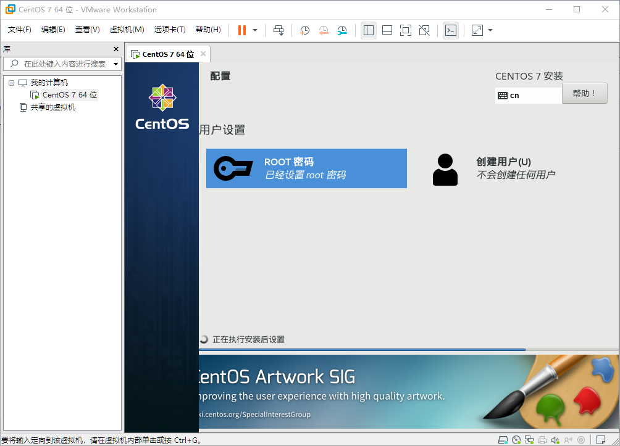Screen dimensions: 620x446
Task: Click CD/DVD drive status icon
Action: (x=516, y=440)
